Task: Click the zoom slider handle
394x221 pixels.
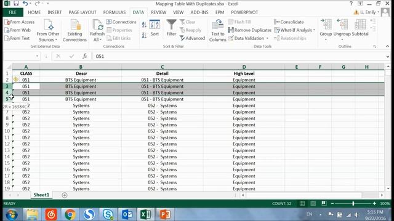Action: tap(353, 203)
